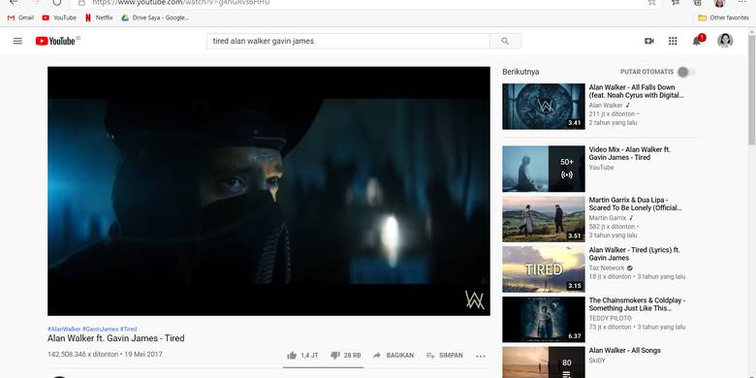Open Something Just Like This thumbnail
Image resolution: width=756 pixels, height=378 pixels.
pyautogui.click(x=544, y=319)
